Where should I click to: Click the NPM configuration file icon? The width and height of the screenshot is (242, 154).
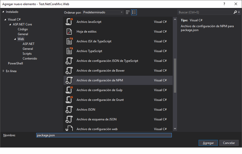coord(69,80)
